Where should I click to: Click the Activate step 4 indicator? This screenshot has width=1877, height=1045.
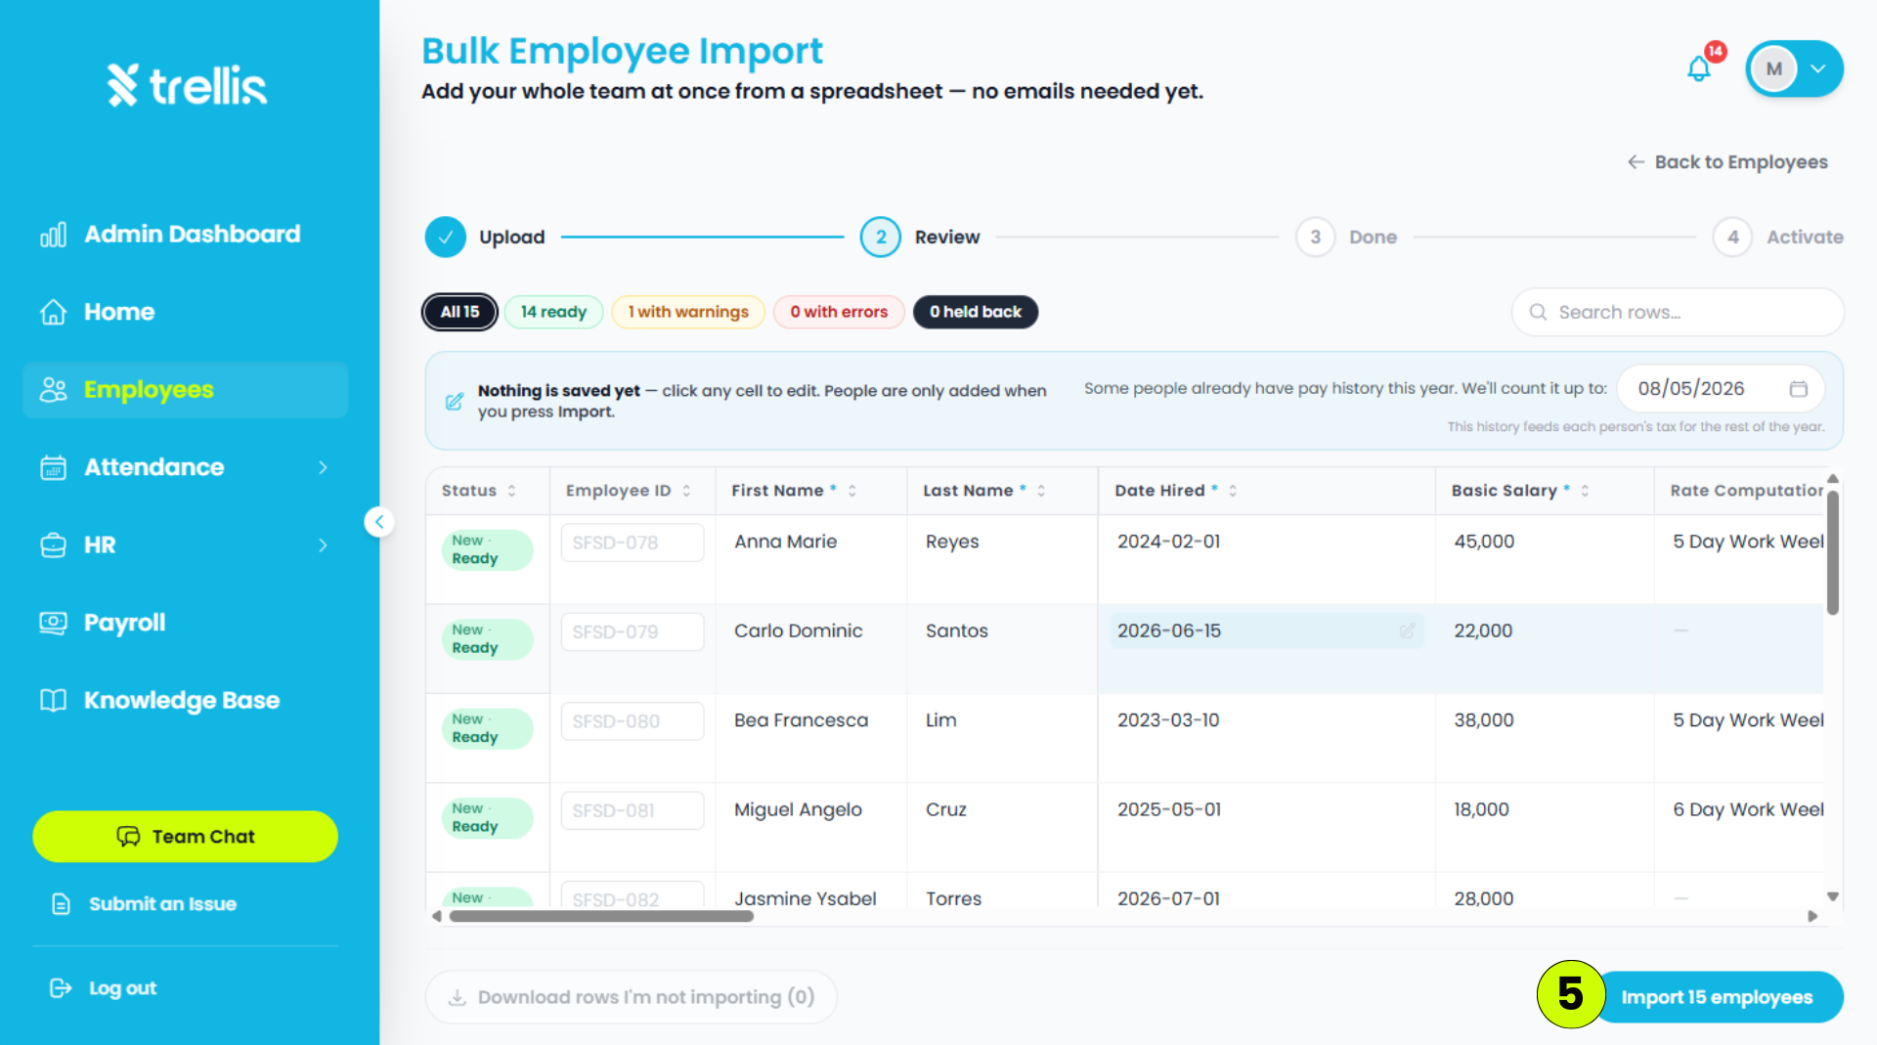click(1733, 237)
